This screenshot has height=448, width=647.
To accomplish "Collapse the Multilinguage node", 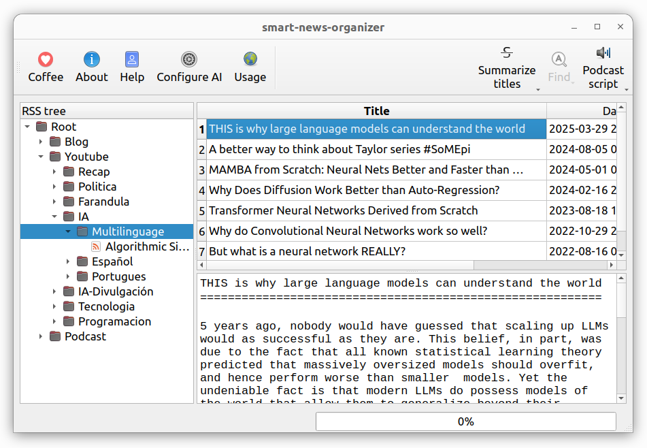I will [67, 231].
